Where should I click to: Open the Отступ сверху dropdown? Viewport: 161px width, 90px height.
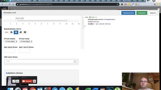pyautogui.click(x=11, y=41)
